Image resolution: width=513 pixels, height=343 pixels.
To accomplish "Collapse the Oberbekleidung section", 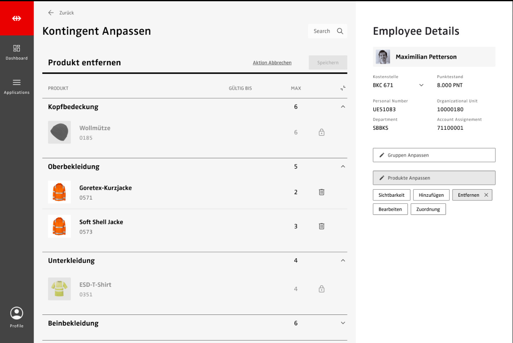I will tap(343, 167).
